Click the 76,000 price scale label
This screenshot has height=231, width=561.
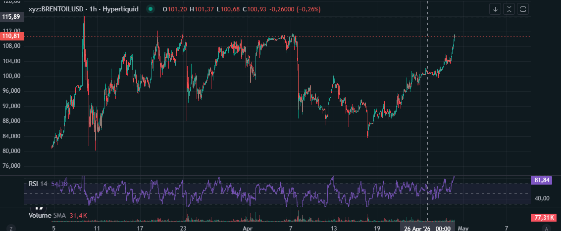coord(11,166)
